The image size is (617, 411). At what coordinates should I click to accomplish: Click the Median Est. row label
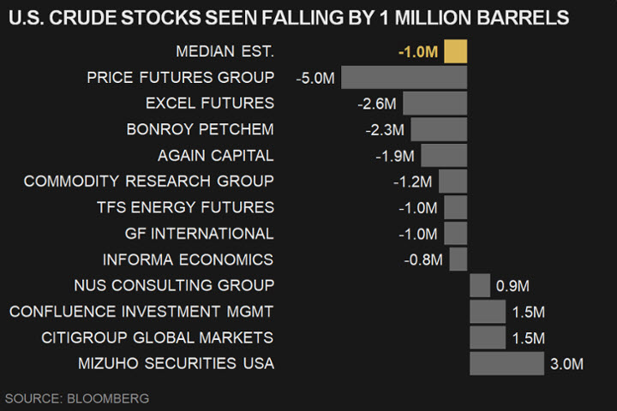tap(225, 51)
